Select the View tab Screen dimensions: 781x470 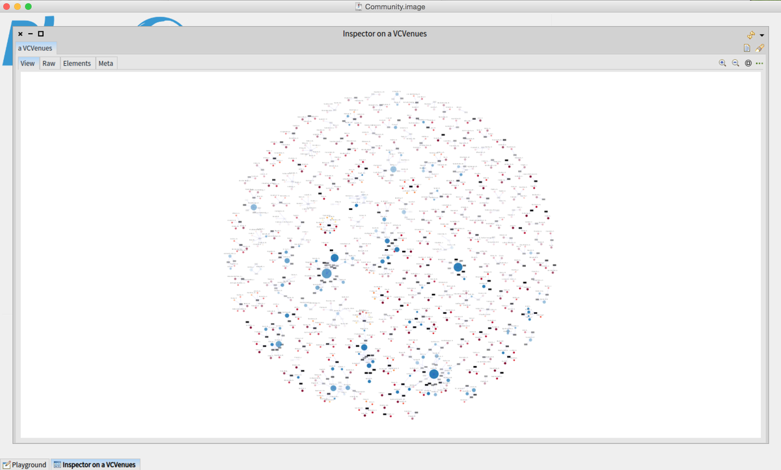[x=27, y=63]
